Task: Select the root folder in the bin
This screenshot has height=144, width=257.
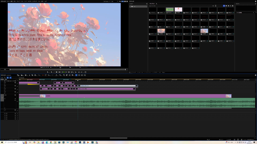Action: pyautogui.click(x=138, y=6)
